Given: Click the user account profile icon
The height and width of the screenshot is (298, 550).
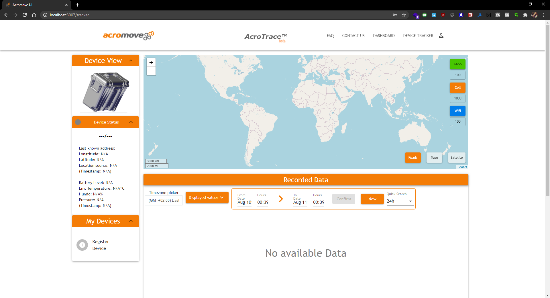Looking at the screenshot, I should (441, 36).
